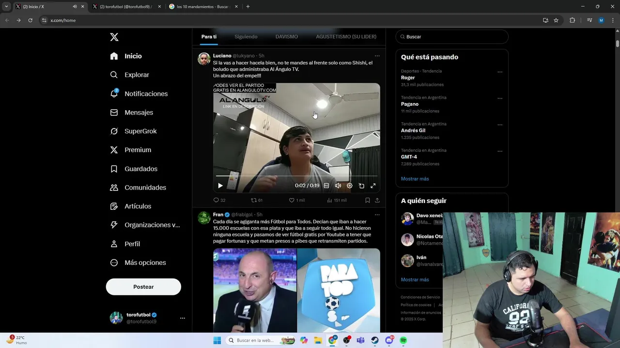Open SuperGrok from sidebar

coord(133,131)
